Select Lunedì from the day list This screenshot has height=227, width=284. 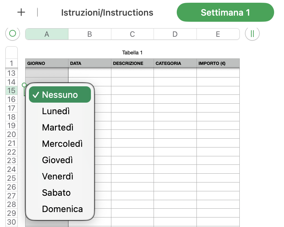[x=56, y=111]
